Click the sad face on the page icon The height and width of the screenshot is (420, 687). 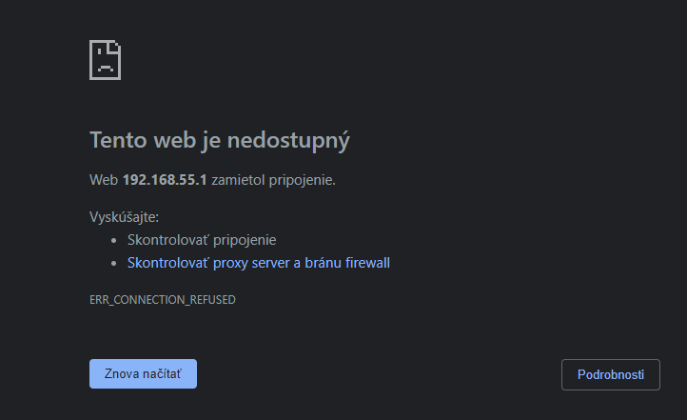[103, 66]
